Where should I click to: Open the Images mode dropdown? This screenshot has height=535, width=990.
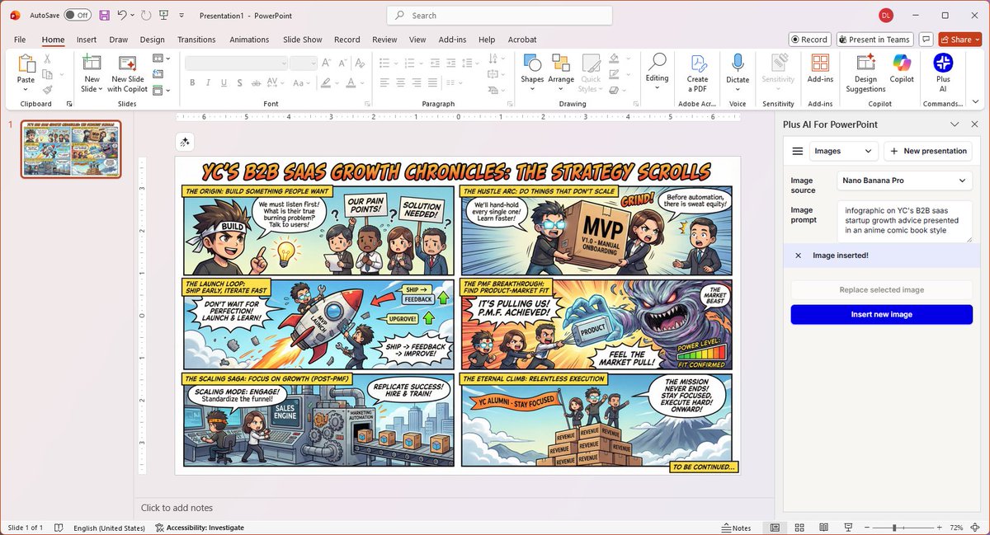[x=843, y=151]
